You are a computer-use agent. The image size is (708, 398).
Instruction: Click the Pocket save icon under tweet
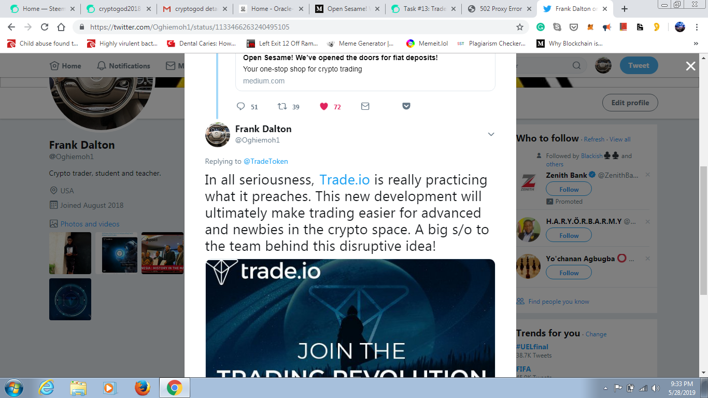(406, 106)
